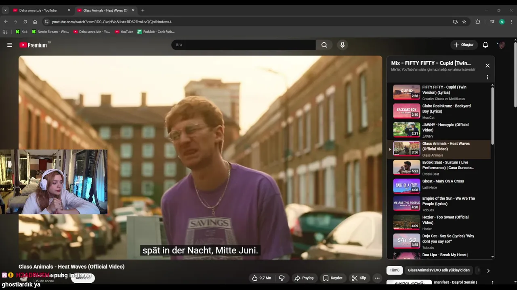Play FIFTY FIFTY - Cupid playlist item
Screen dimensions: 517x290
(x=439, y=92)
